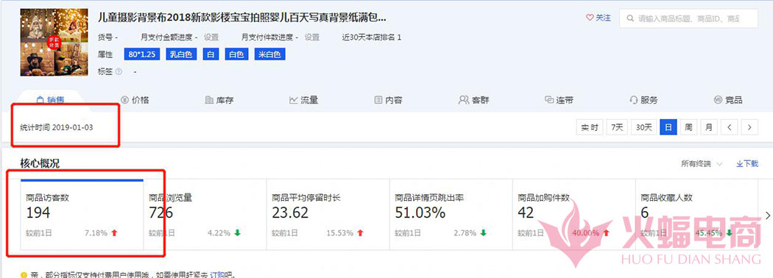The image size is (773, 278).
Task: Switch to the 服务 tab
Action: click(x=643, y=100)
